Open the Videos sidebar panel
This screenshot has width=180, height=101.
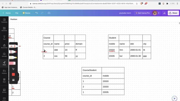pos(4,99)
